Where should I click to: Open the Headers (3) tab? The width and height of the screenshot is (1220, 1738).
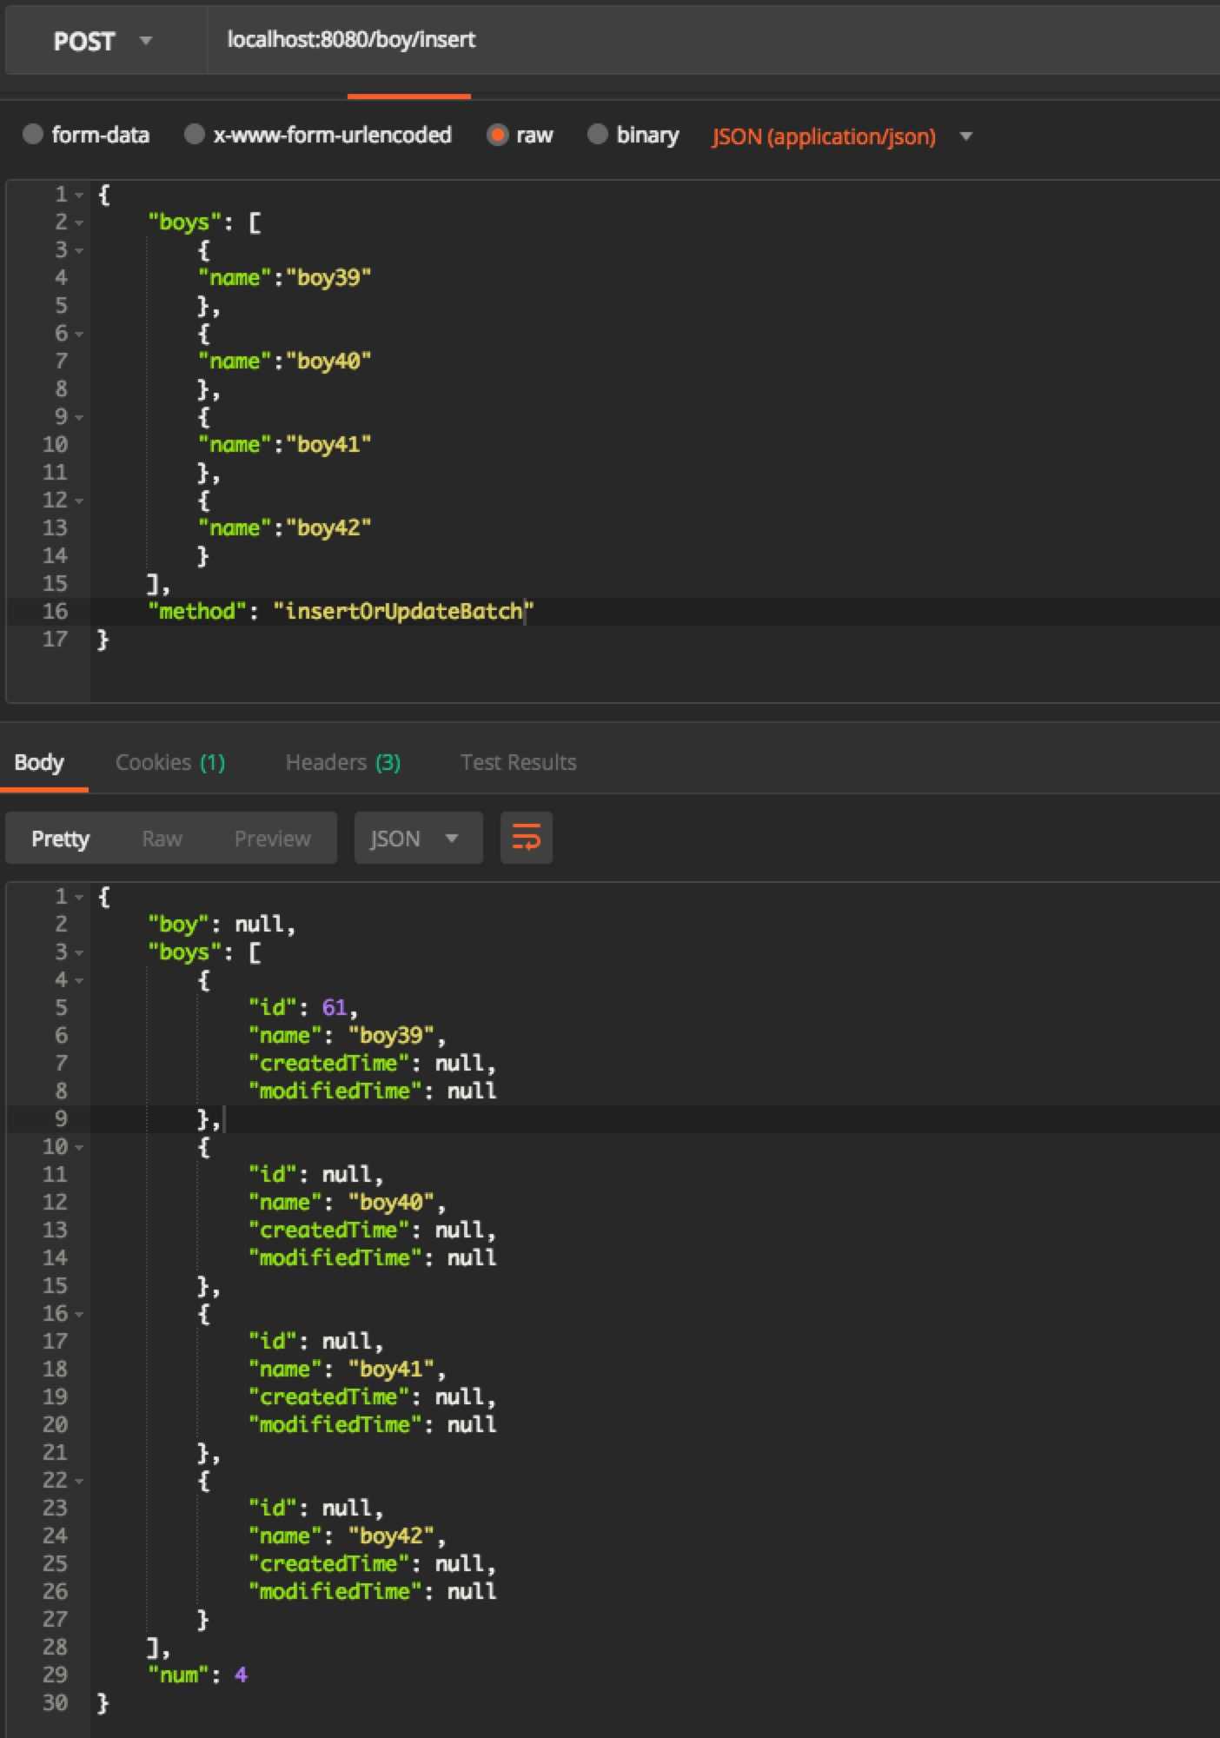click(343, 762)
